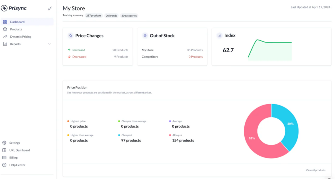Click the 9 Products decreased count
Screen dimensions: 335x183
coord(121,57)
